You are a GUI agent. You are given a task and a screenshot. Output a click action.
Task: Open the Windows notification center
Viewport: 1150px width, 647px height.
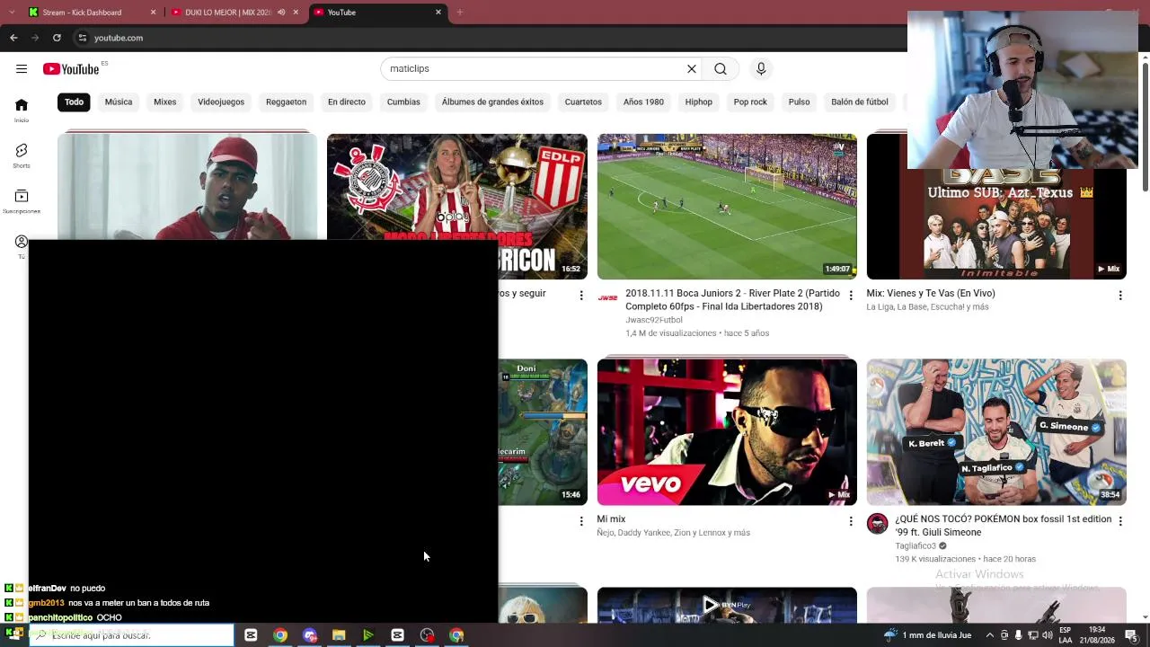click(1131, 635)
